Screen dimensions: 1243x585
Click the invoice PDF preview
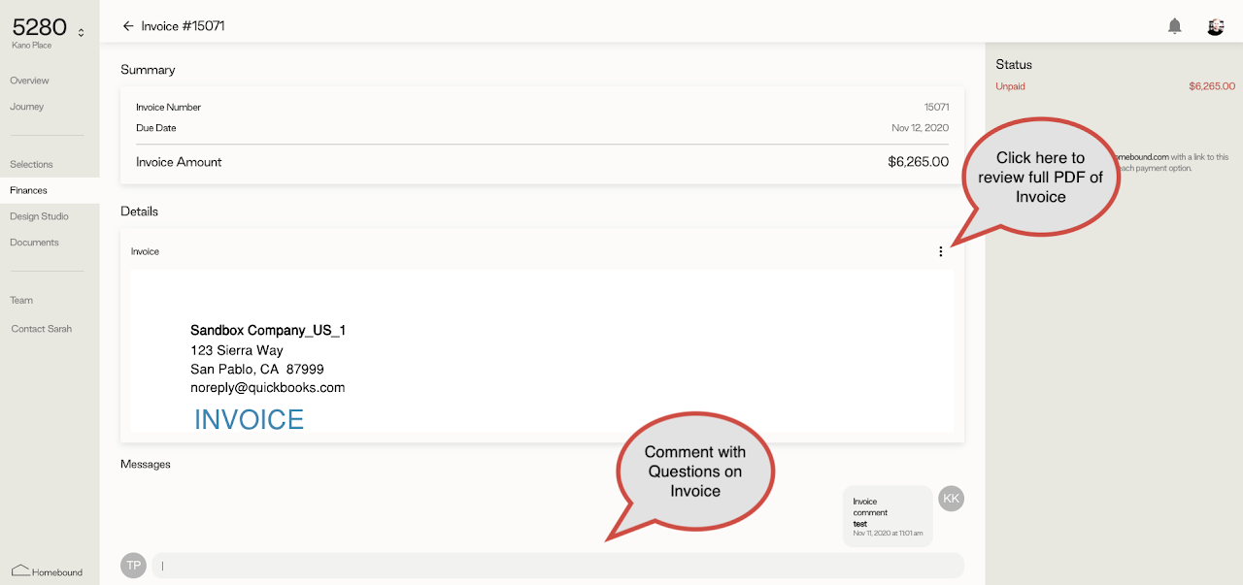[542, 351]
